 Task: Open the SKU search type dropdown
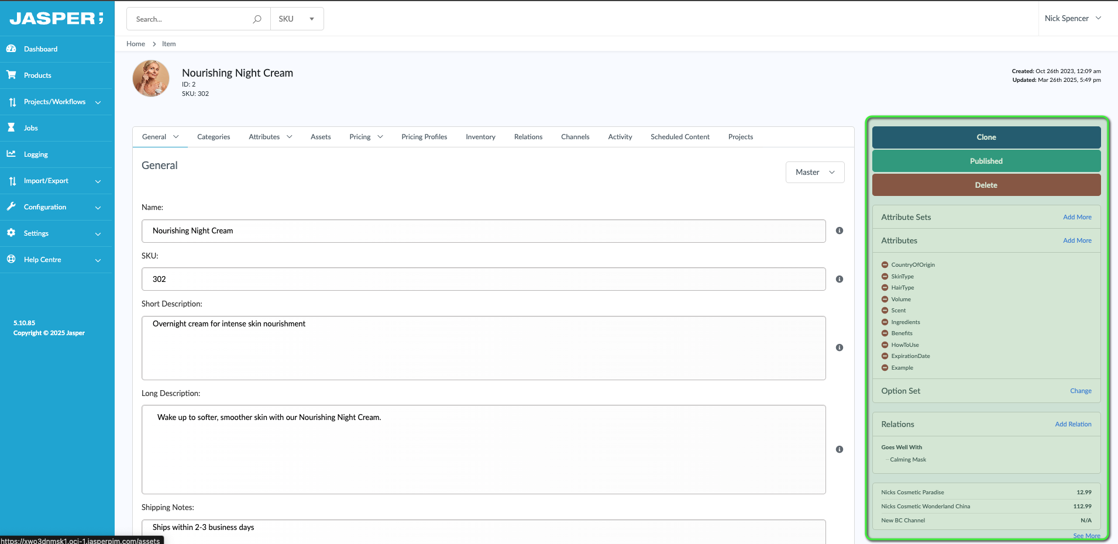point(297,19)
